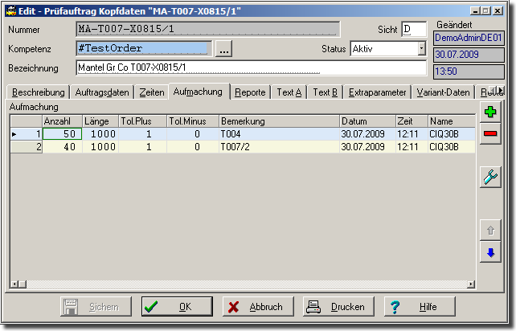Open the Auftragsdaten tab
The width and height of the screenshot is (516, 331).
(101, 92)
